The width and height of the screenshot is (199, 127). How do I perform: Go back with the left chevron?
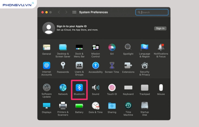(59, 12)
